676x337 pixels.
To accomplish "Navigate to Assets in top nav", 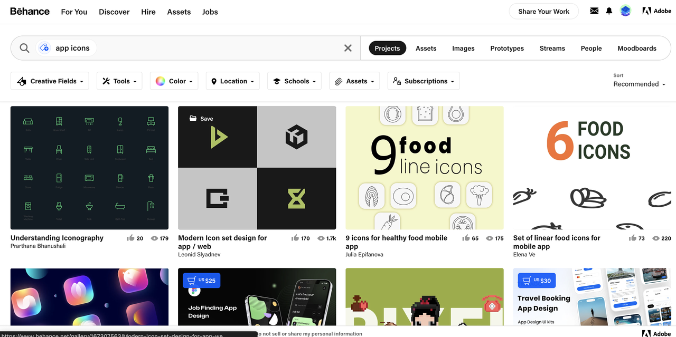I will click(x=179, y=12).
